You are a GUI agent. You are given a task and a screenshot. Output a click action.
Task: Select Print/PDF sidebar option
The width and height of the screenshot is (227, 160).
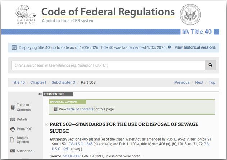point(24,129)
